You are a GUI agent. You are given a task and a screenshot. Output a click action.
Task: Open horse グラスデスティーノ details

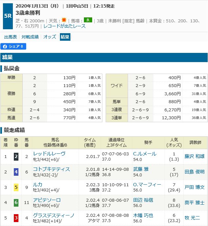[x=54, y=215]
